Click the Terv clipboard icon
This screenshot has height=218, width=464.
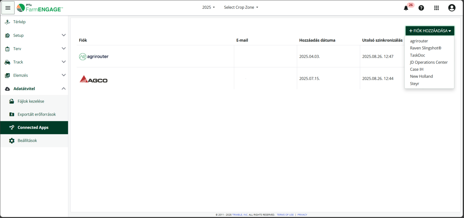pos(8,49)
